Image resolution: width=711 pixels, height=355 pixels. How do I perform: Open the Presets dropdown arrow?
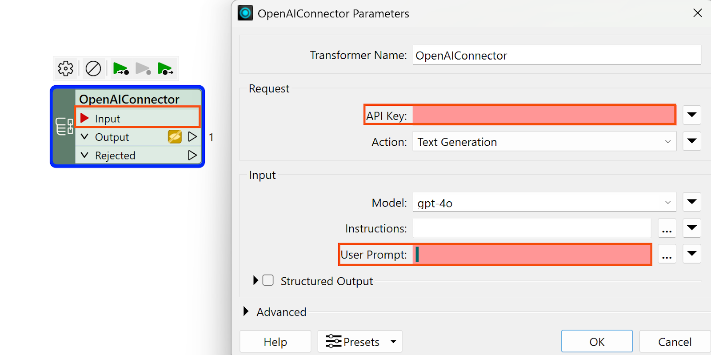tap(393, 341)
